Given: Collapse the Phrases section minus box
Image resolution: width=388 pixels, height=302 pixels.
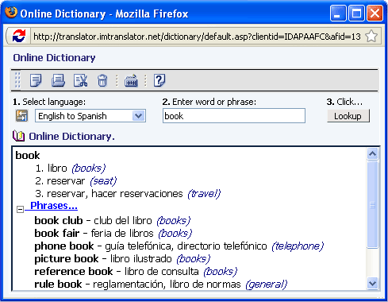Looking at the screenshot, I should [x=20, y=209].
